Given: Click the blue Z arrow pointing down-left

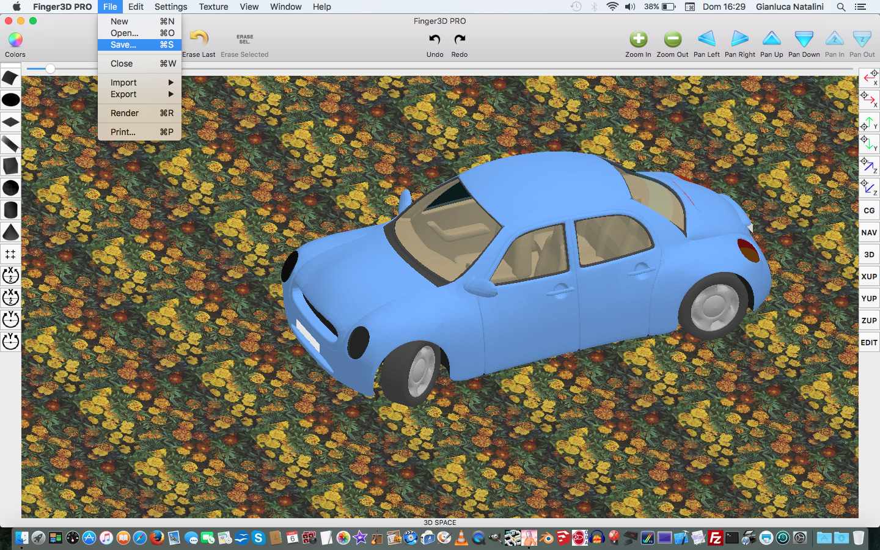Looking at the screenshot, I should coord(869,188).
